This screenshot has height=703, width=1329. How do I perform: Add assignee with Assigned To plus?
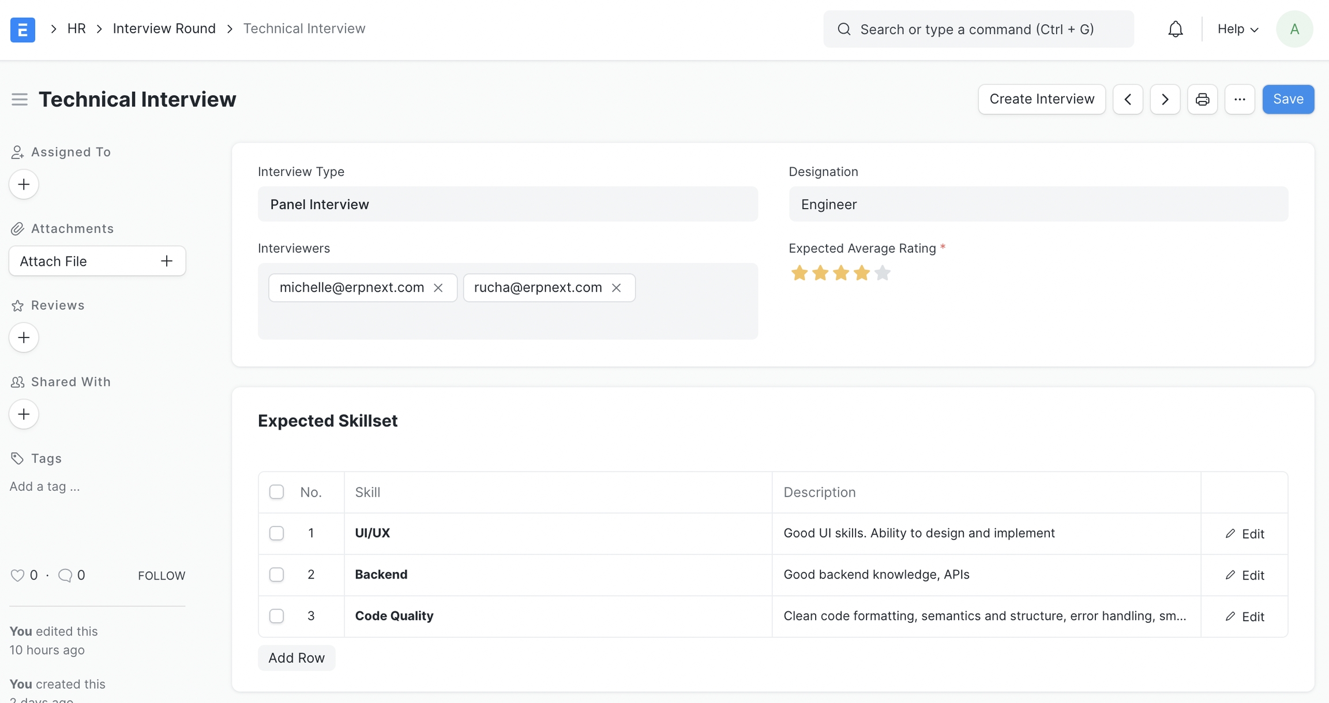tap(24, 185)
